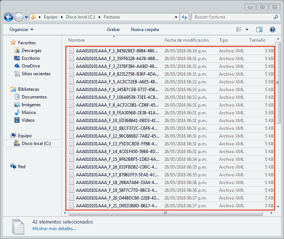This screenshot has height=239, width=284.
Task: Select file name AAA010101AAA_F_16_033FBD82
Action: 117,167
